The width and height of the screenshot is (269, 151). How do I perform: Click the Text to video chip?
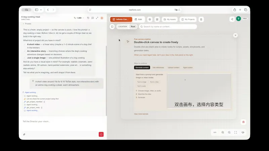[x=154, y=82]
